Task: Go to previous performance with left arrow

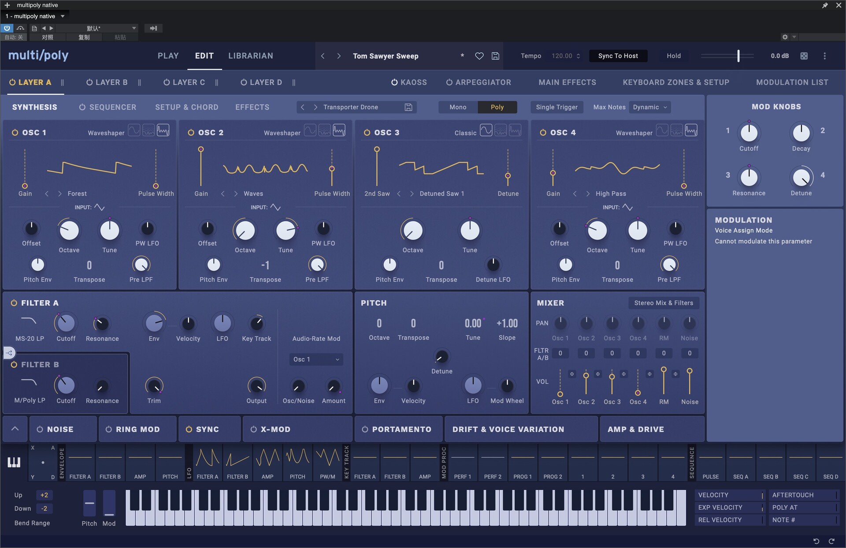Action: [x=323, y=56]
